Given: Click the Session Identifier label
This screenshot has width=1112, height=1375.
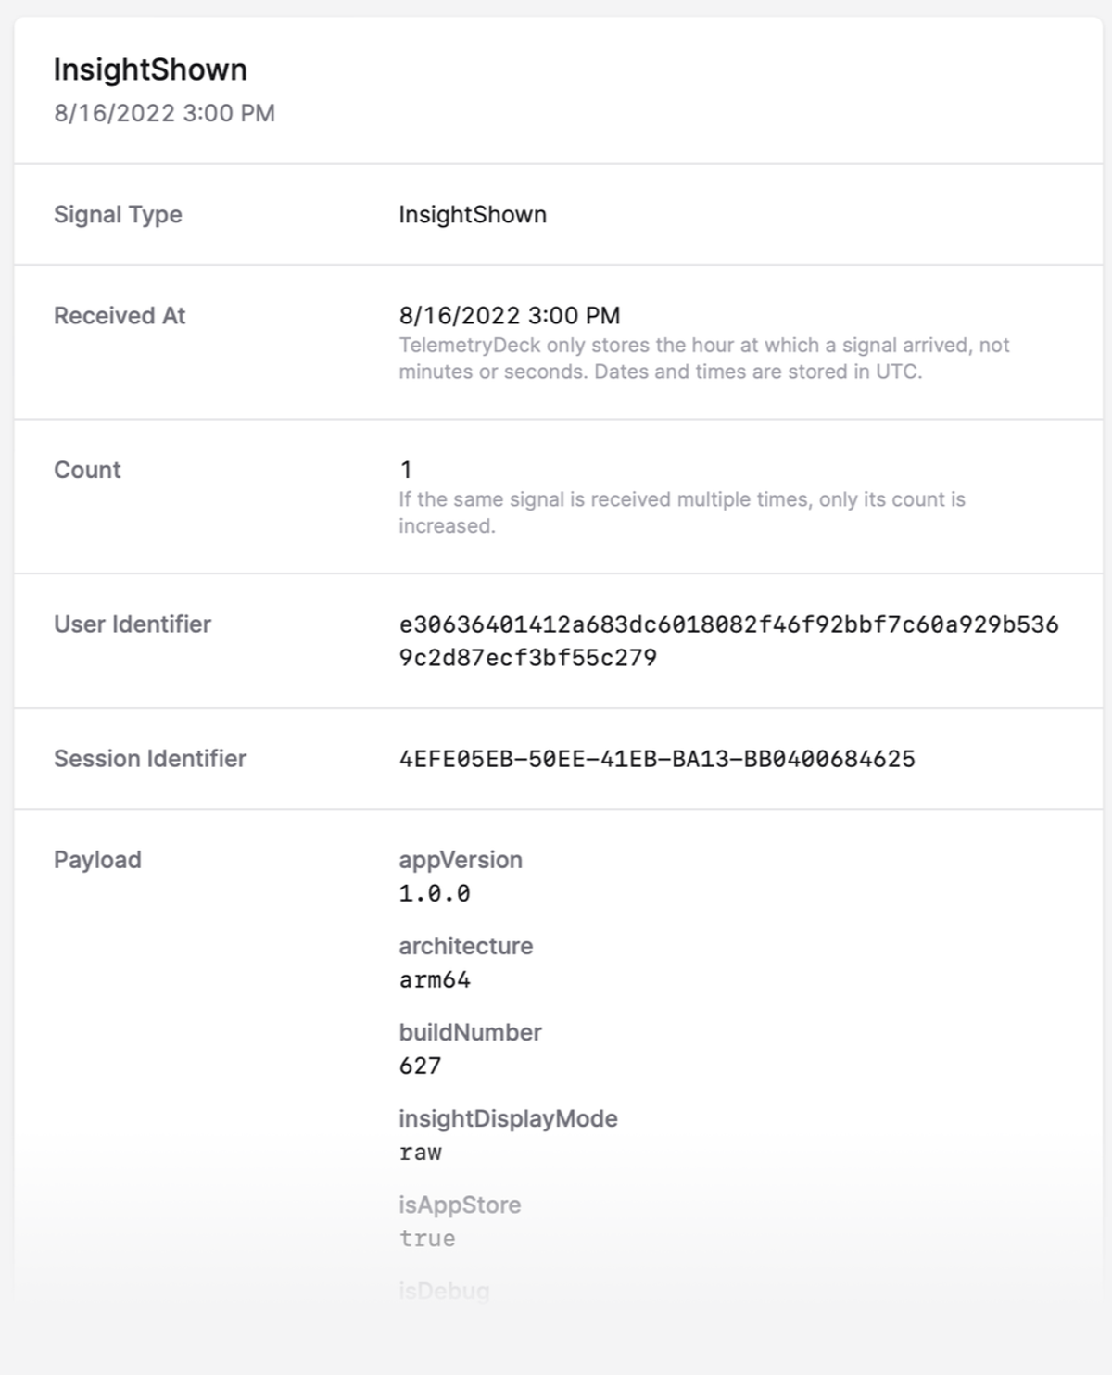Looking at the screenshot, I should click(150, 759).
